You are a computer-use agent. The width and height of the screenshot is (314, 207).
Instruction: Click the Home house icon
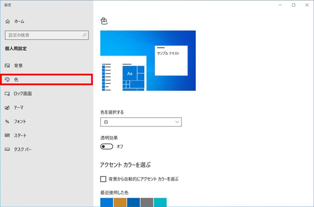click(7, 21)
